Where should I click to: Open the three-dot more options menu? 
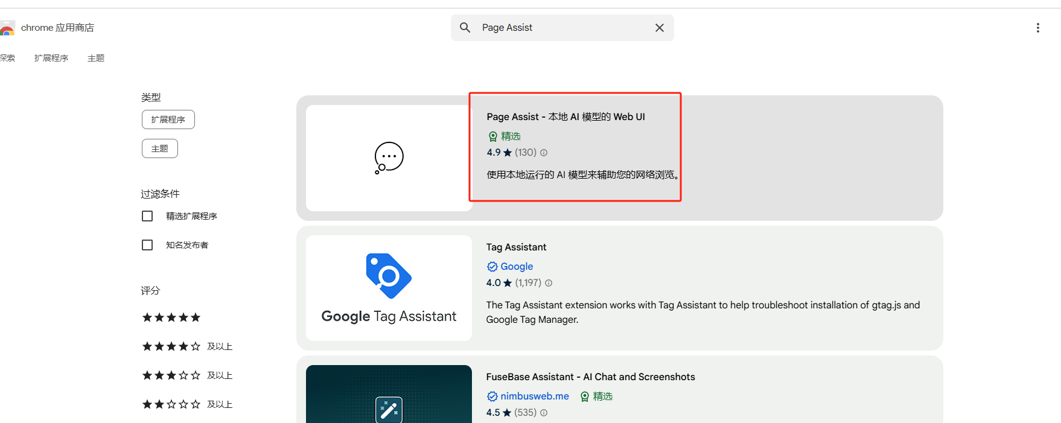1038,28
